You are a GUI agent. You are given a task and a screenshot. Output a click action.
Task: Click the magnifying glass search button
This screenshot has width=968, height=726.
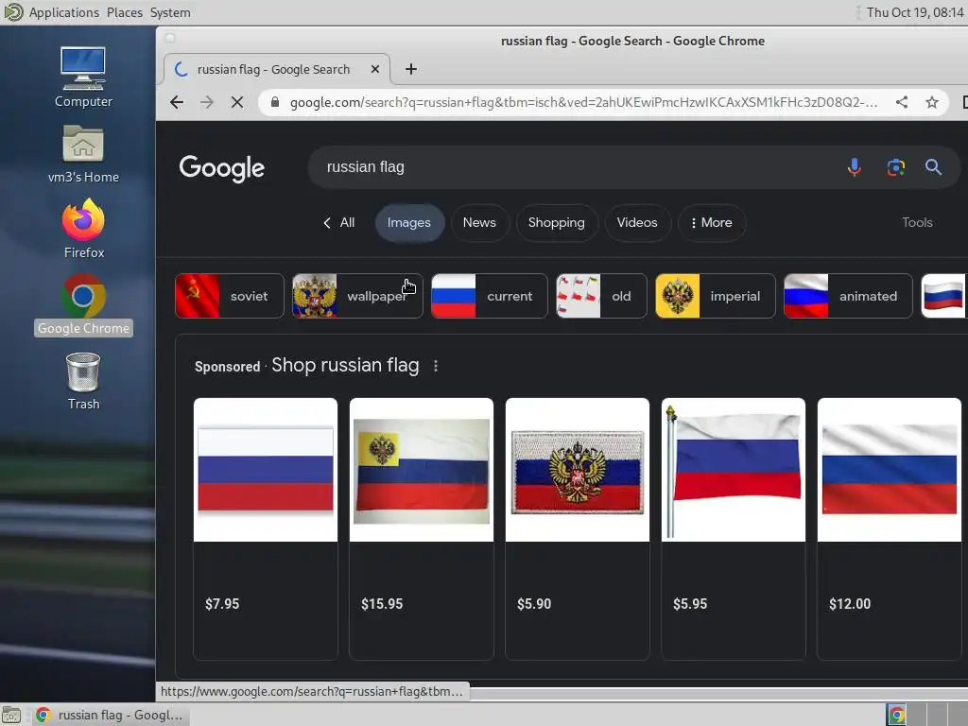coord(933,166)
